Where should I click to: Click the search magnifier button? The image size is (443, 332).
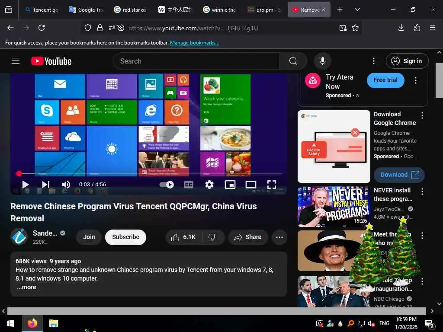(x=293, y=61)
